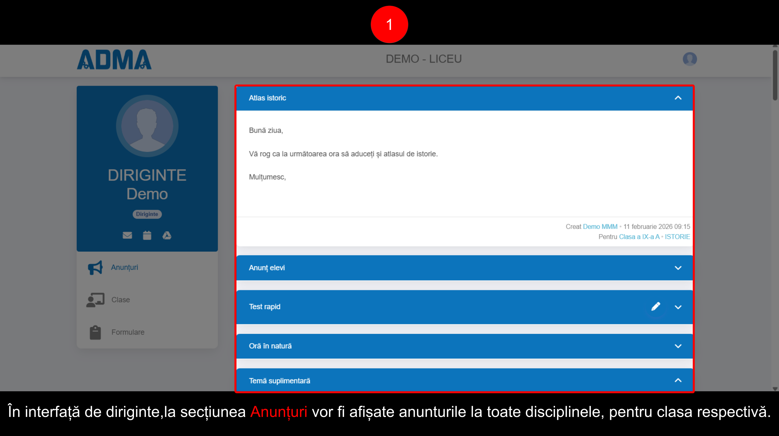Click the ADMA logo
Screen dimensions: 779x436
[114, 59]
